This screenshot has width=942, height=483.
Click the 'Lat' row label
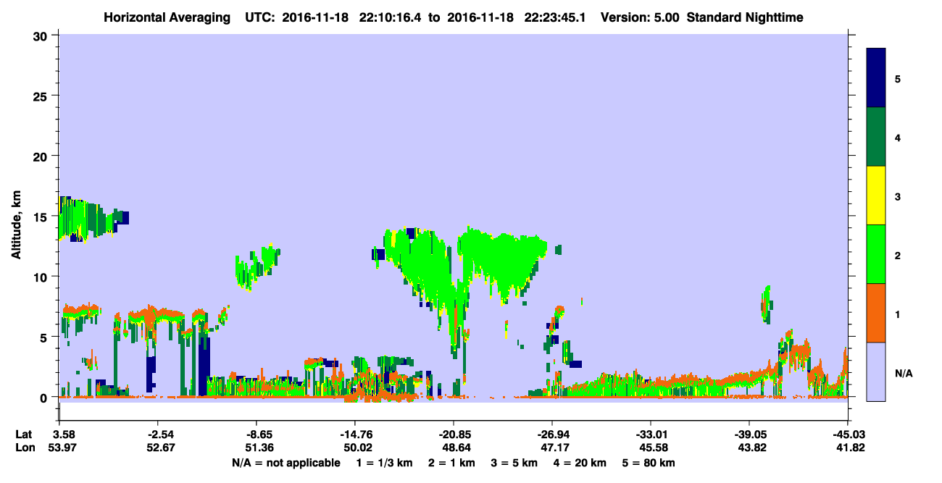pos(23,434)
